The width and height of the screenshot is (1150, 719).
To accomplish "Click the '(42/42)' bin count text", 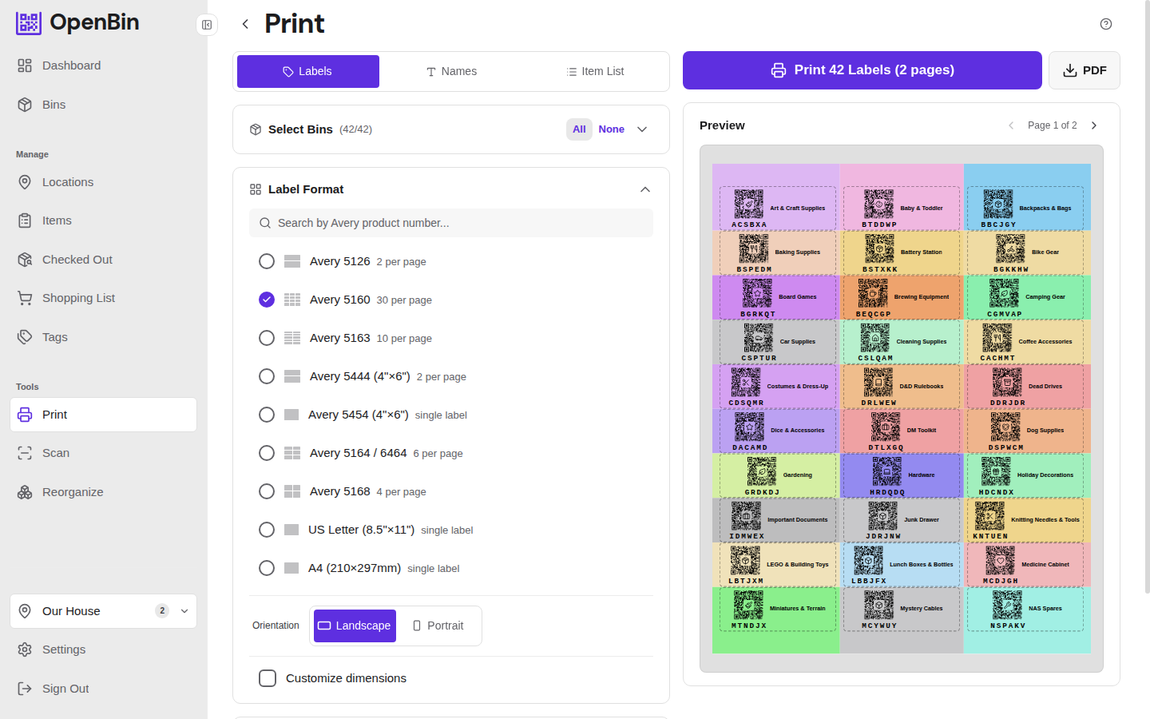I will [x=355, y=129].
